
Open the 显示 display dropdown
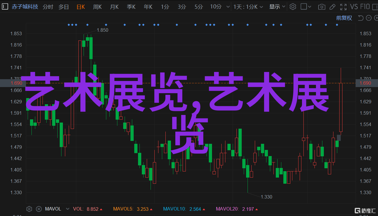(277, 6)
